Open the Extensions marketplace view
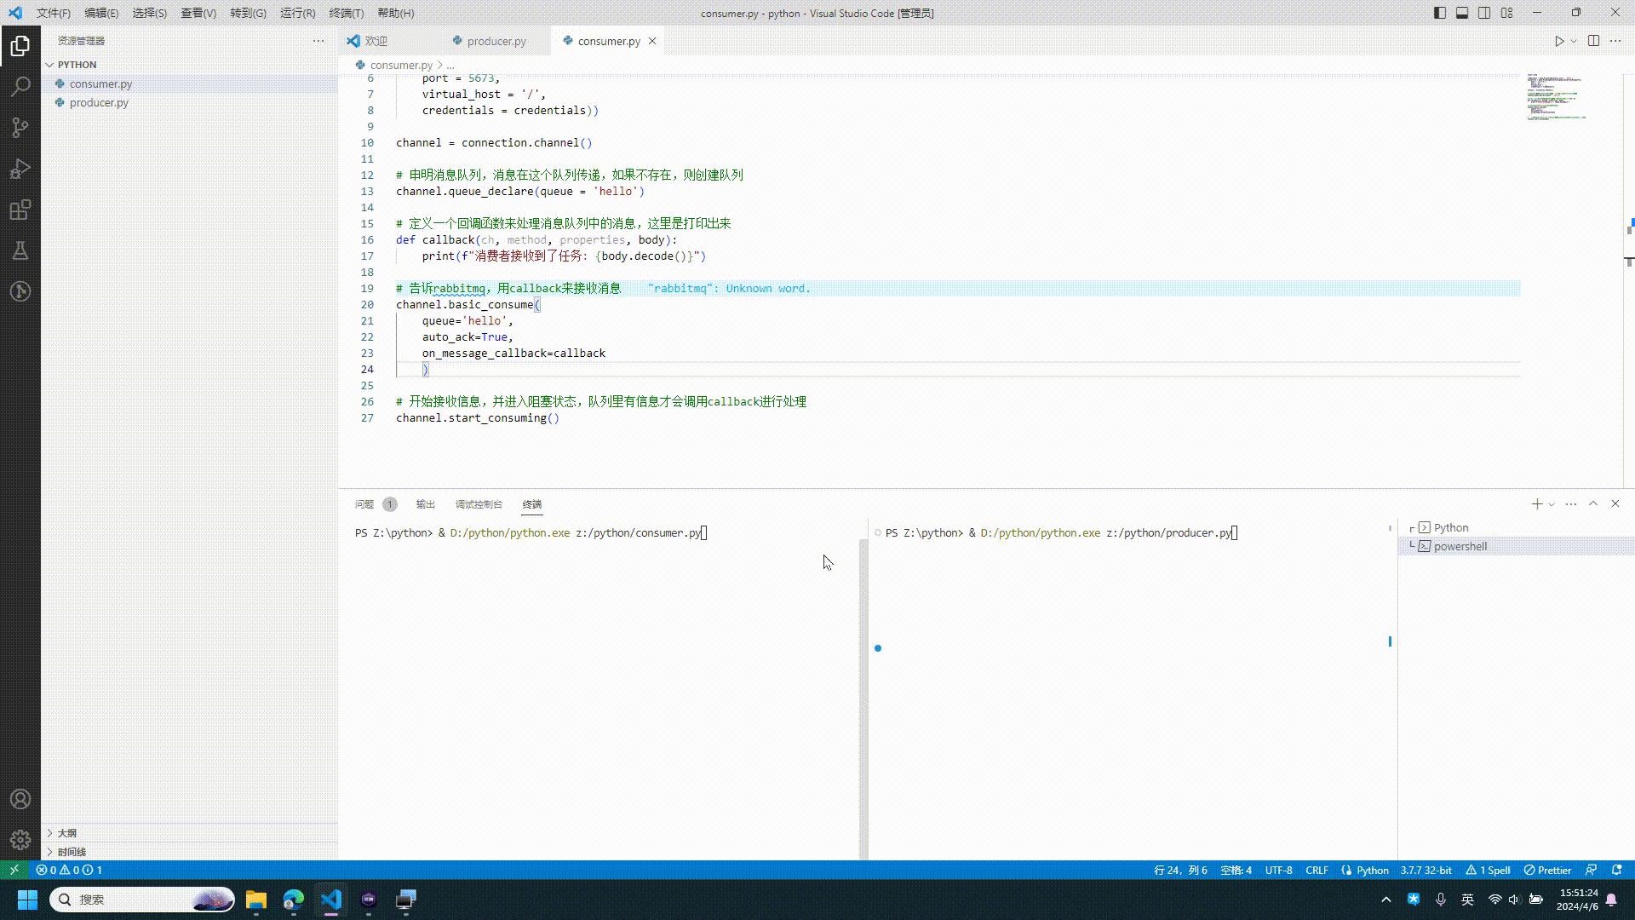This screenshot has height=920, width=1635. pyautogui.click(x=20, y=209)
